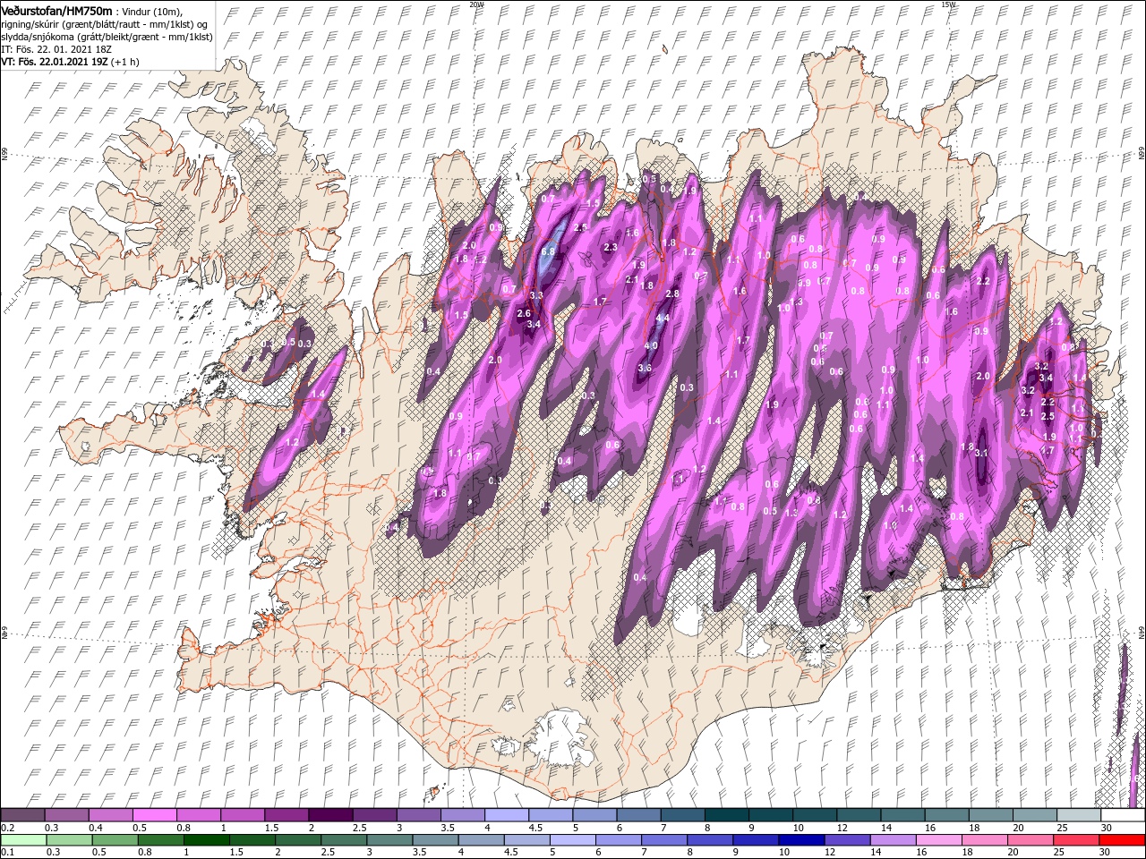Click the 3.1 precipitation value on map
Viewport: 1146px width, 859px height.
coord(981,453)
